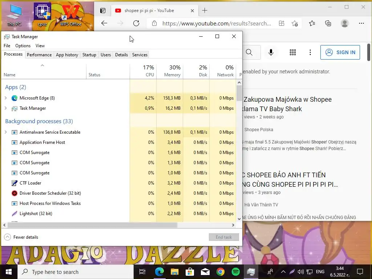Open File Explorer from the taskbar
This screenshot has width=372, height=279.
tap(174, 272)
